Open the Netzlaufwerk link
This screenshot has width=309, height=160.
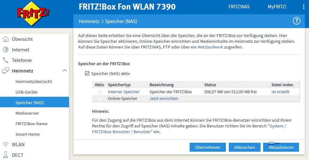(210, 47)
